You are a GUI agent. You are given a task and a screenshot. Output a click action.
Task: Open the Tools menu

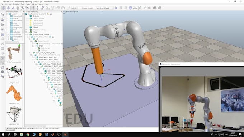(x=23, y=4)
